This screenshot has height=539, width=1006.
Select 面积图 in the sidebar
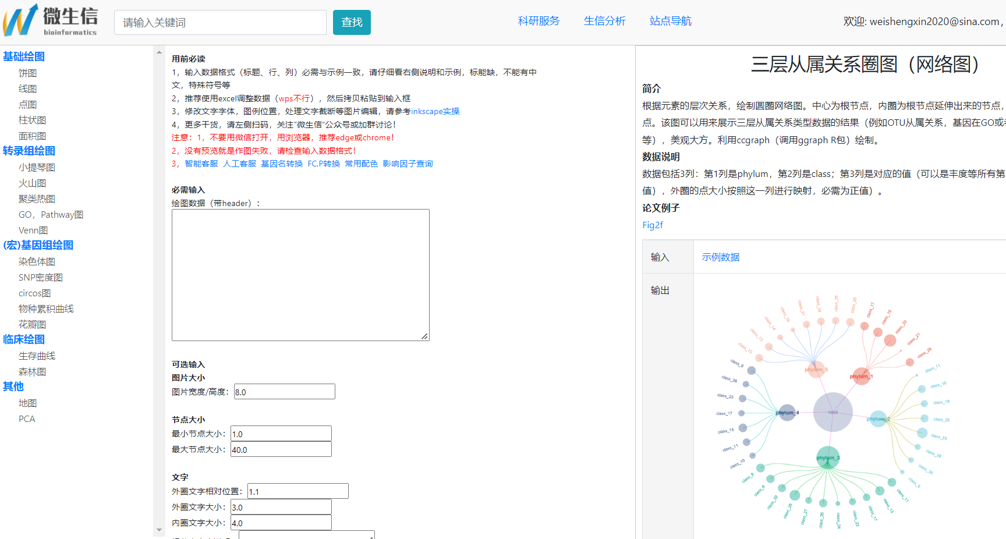click(x=32, y=136)
